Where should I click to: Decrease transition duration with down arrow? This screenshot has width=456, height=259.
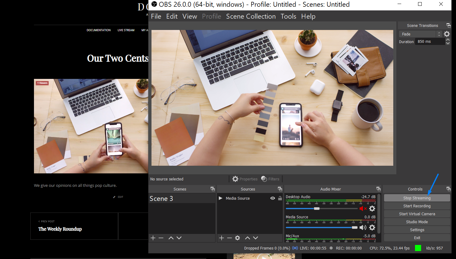point(448,43)
